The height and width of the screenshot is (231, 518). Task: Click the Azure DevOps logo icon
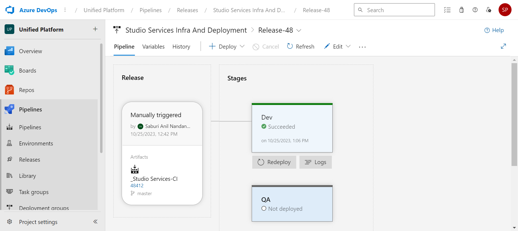point(10,10)
